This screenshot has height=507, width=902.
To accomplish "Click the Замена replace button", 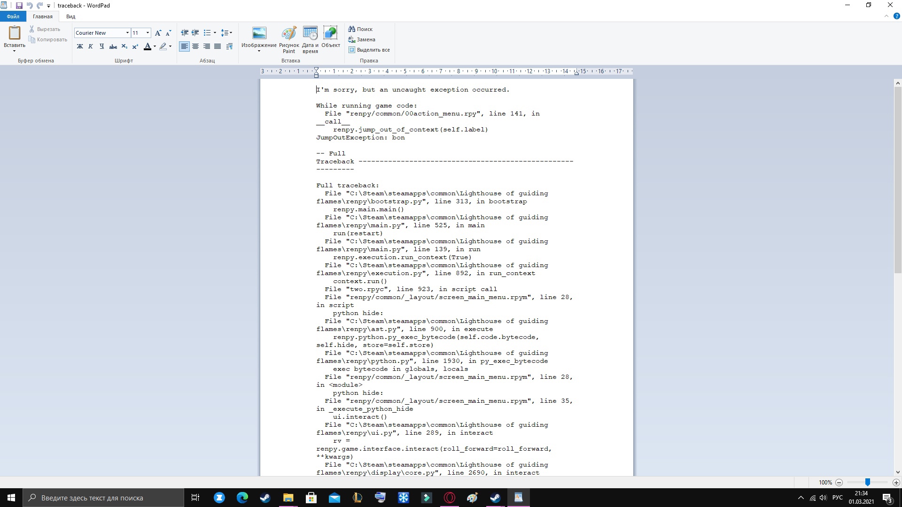I will coord(361,39).
